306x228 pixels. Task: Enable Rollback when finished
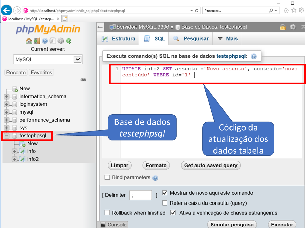click(107, 213)
